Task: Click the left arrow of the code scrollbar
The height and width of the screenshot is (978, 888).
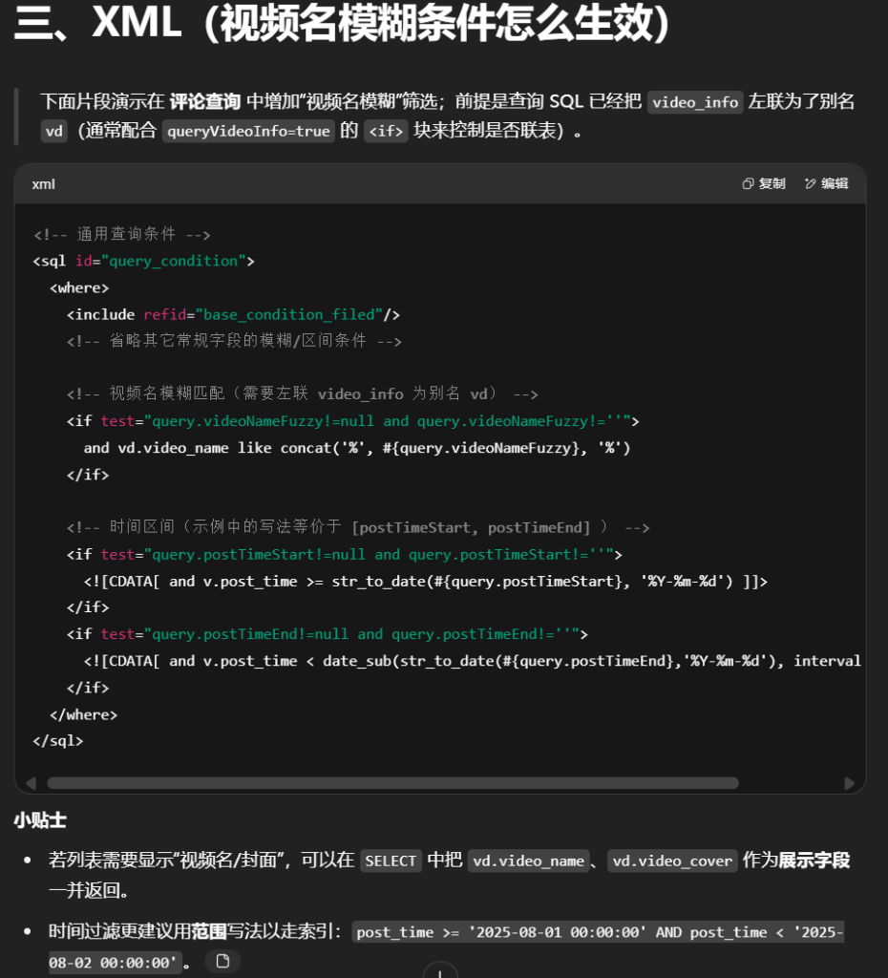Action: coord(31,783)
